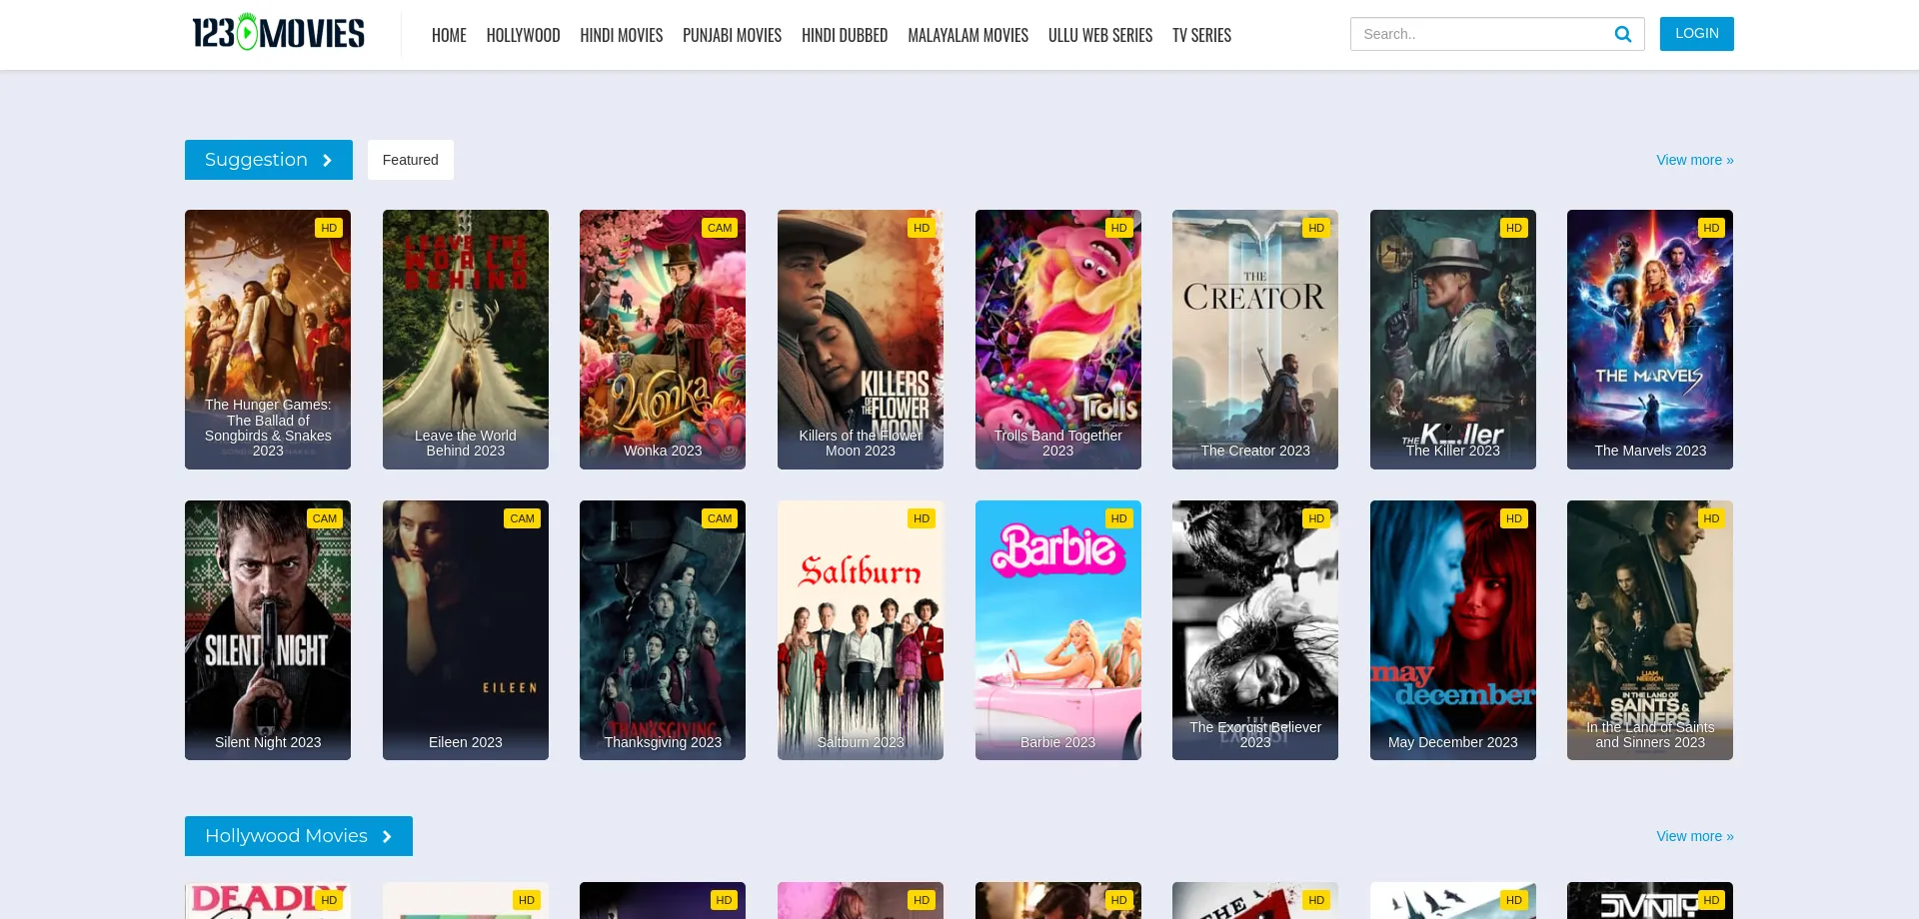Switch to the Featured tab

(411, 160)
